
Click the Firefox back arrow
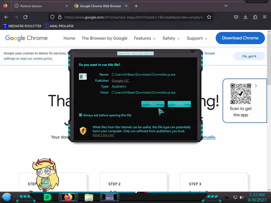point(6,17)
